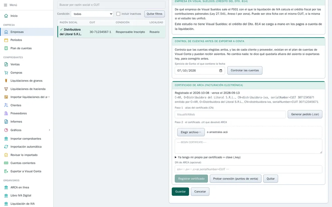Open the calendar picker in the date field
The height and width of the screenshot is (207, 332).
coord(221,70)
